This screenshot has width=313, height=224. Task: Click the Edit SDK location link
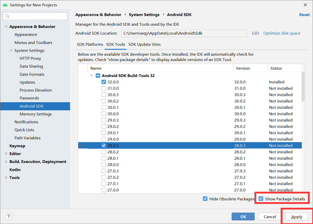255,33
